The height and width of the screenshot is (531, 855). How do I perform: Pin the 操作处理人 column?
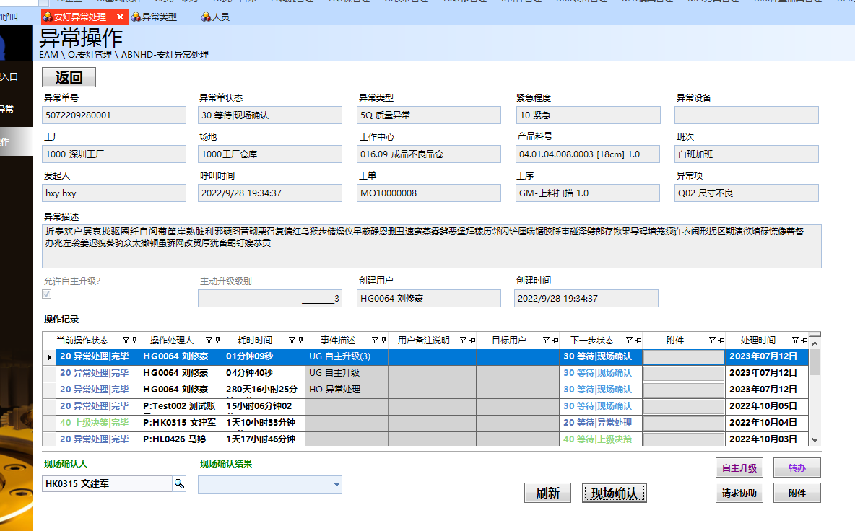coord(217,341)
